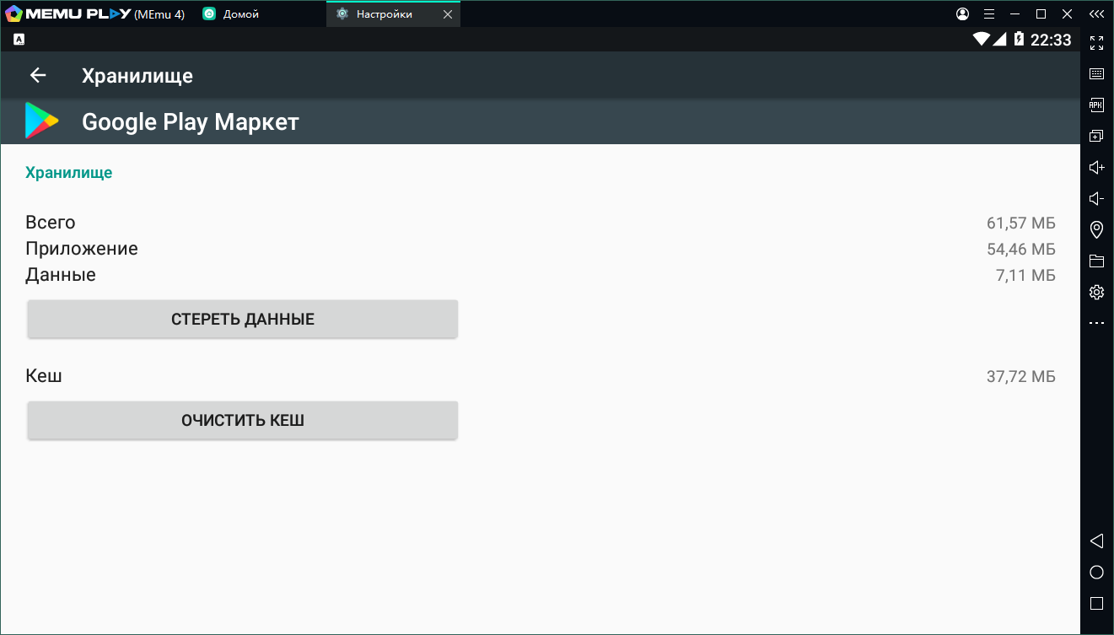Switch to the Домой tab
The height and width of the screenshot is (635, 1114).
239,14
